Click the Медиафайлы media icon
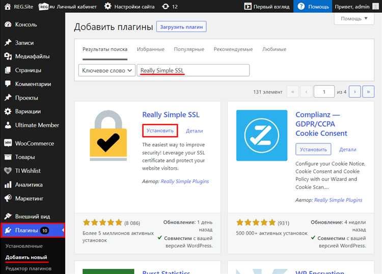 point(8,56)
